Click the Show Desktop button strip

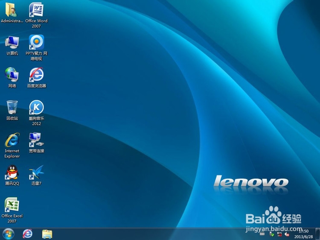point(317,234)
